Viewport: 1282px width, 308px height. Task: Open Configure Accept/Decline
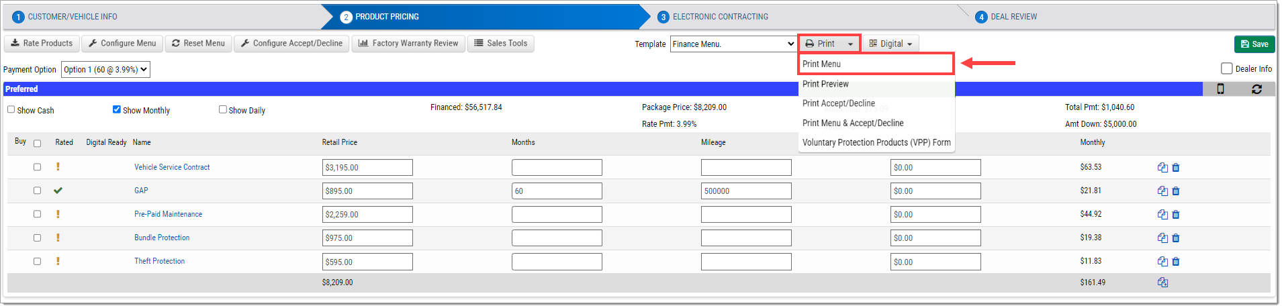click(x=291, y=44)
